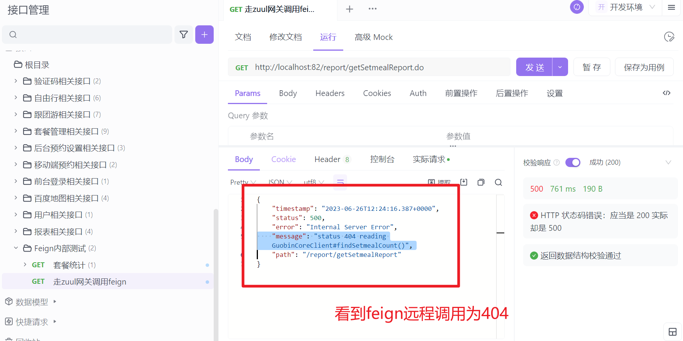Click the round icon right of 高级 Mock
This screenshot has width=683, height=341.
click(669, 37)
